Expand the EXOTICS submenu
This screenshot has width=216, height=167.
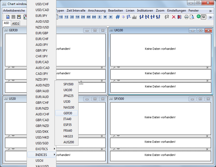click(42, 149)
